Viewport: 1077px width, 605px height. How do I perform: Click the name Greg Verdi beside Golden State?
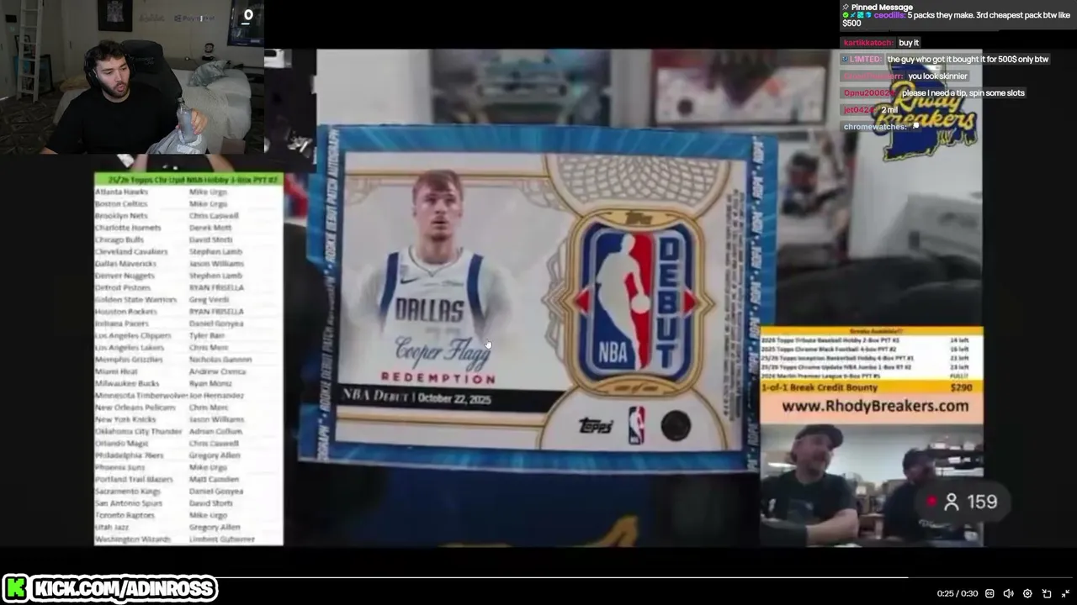(209, 299)
